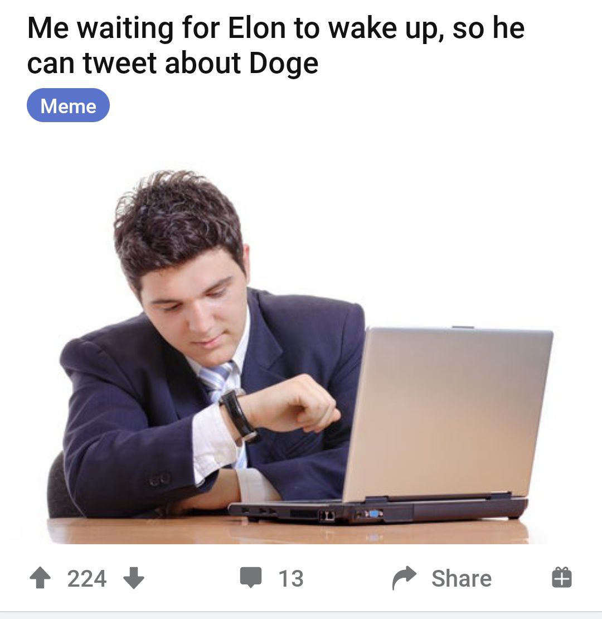602x619 pixels.
Task: Select the blue Meme flair tag
Action: tap(68, 105)
